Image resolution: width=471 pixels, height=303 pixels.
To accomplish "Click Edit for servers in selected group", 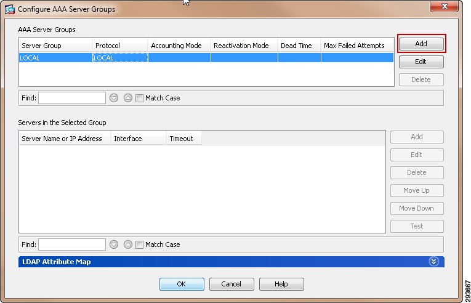I will [417, 155].
